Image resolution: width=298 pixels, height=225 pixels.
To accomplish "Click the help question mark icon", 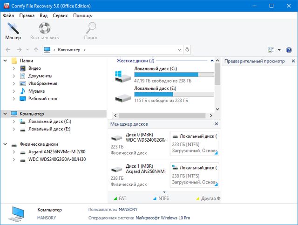I will click(x=289, y=50).
